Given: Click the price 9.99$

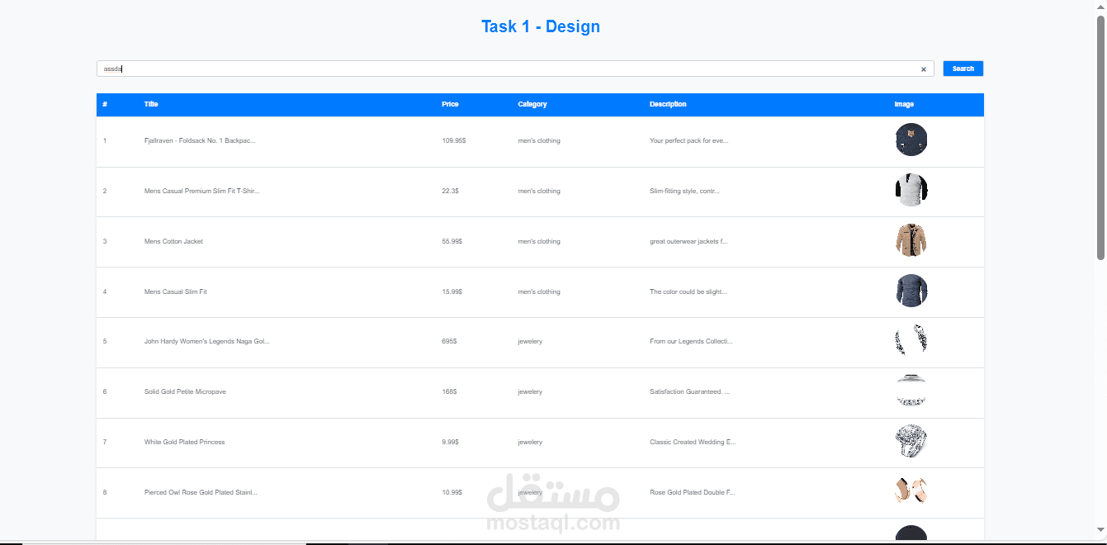Looking at the screenshot, I should coord(451,442).
